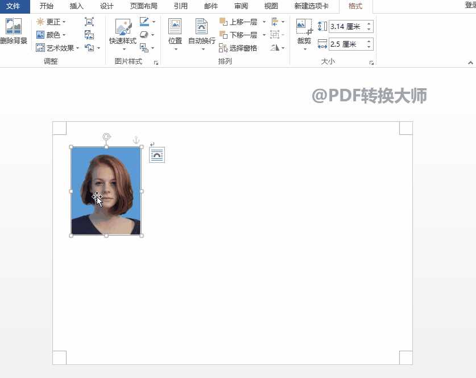This screenshot has width=476, height=378.
Task: Click the Bring Forward (上移一层) button
Action: coord(239,22)
